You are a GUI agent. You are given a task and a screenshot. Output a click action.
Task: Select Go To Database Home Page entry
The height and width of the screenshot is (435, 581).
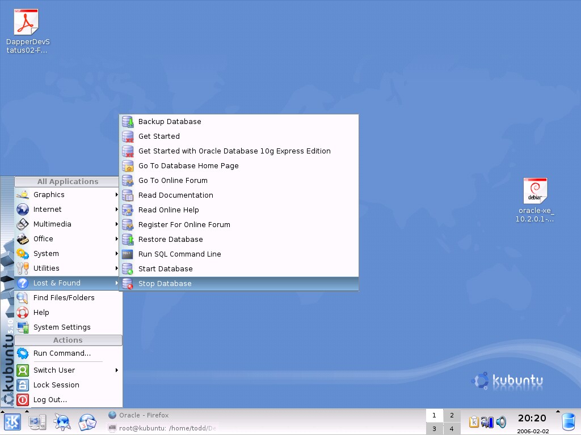click(239, 166)
